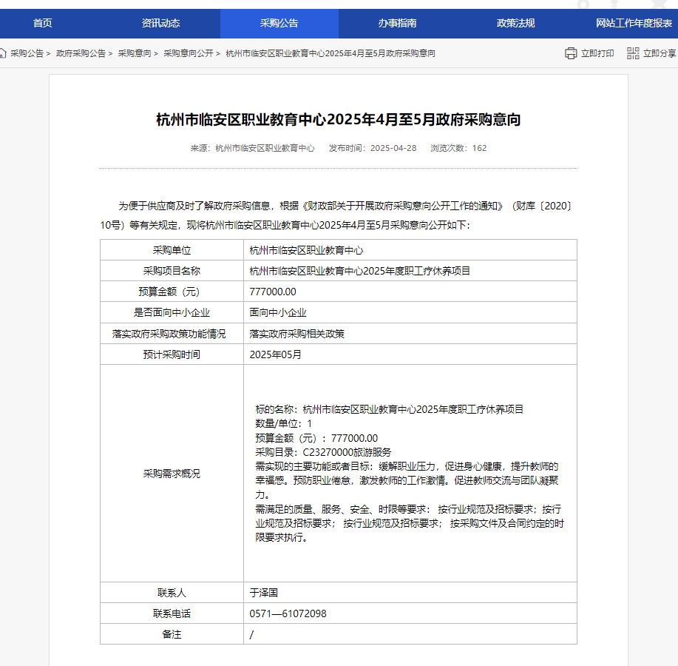Go to the 资讯动态 menu item

(160, 23)
